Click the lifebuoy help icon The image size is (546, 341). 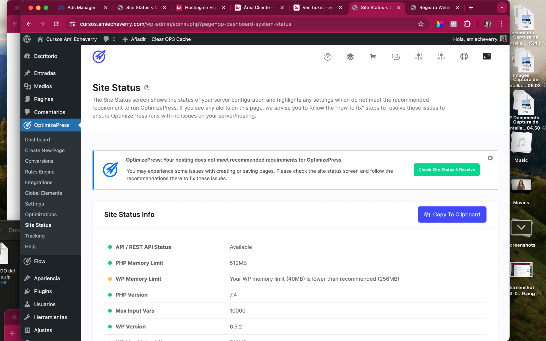464,57
